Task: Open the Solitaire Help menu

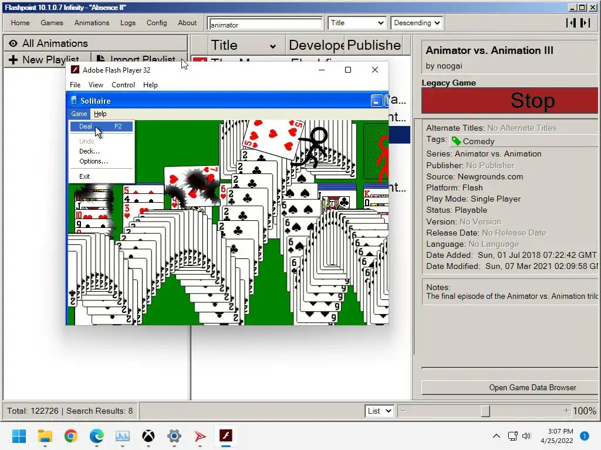Action: click(x=100, y=114)
